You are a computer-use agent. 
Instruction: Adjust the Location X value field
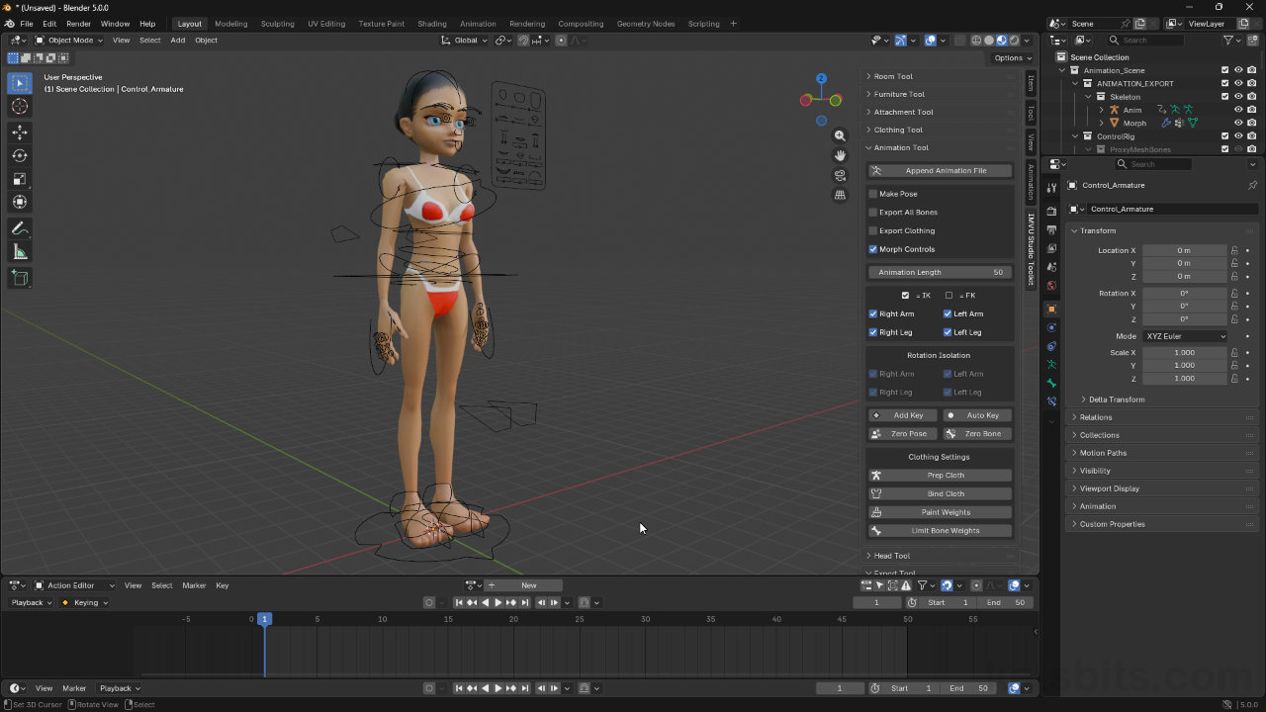coord(1185,250)
